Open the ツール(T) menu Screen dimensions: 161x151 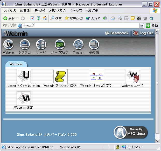(x=76, y=11)
